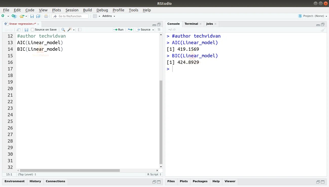Image resolution: width=329 pixels, height=187 pixels.
Task: Save current document from main toolbar
Action: (x=32, y=16)
